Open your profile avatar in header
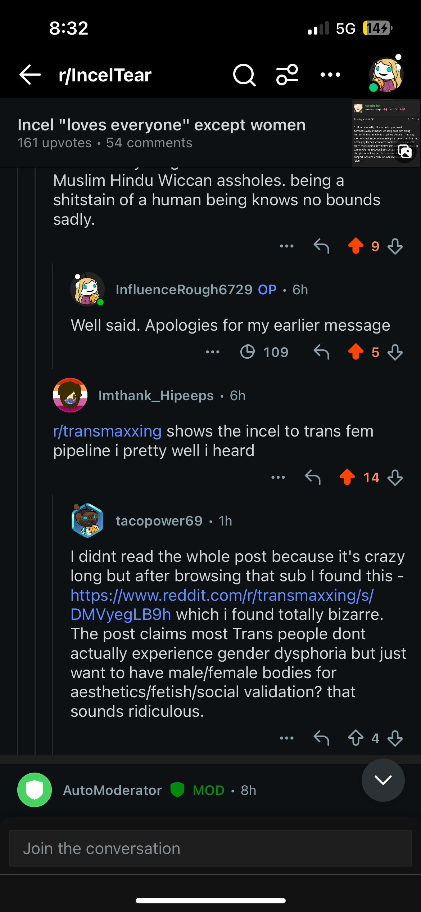421x912 pixels. click(x=386, y=75)
